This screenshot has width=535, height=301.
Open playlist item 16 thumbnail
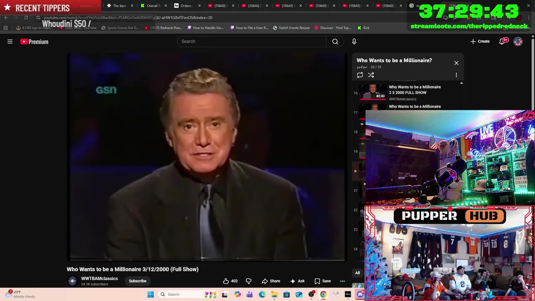pyautogui.click(x=373, y=92)
